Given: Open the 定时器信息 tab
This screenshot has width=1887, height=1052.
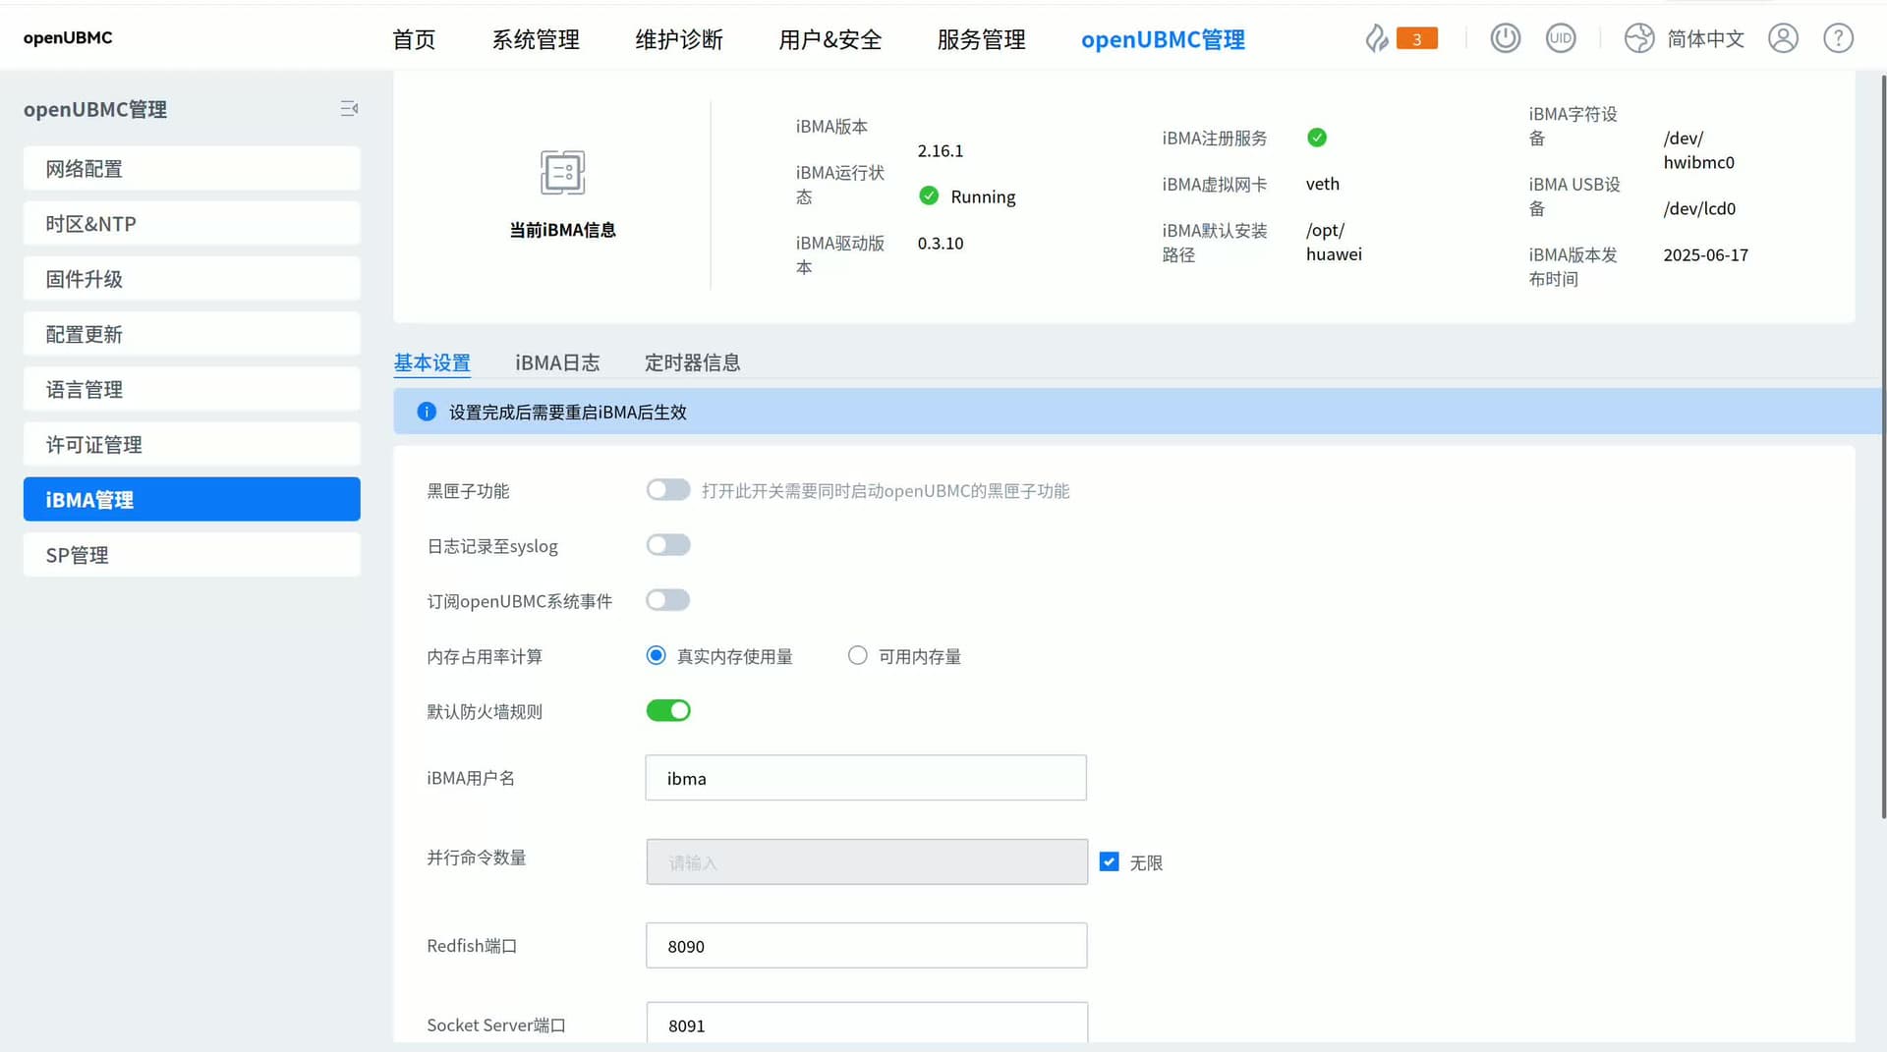Looking at the screenshot, I should [692, 362].
